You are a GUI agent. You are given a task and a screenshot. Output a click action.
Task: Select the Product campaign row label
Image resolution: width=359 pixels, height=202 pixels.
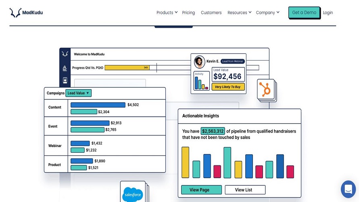point(54,164)
